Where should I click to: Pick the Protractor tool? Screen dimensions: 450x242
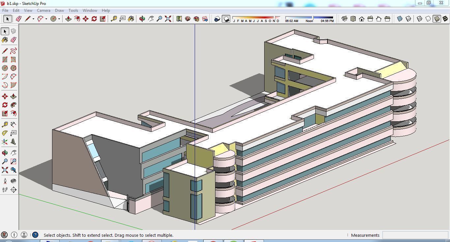point(5,133)
